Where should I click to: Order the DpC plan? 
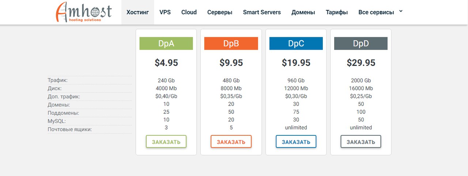[x=296, y=142]
